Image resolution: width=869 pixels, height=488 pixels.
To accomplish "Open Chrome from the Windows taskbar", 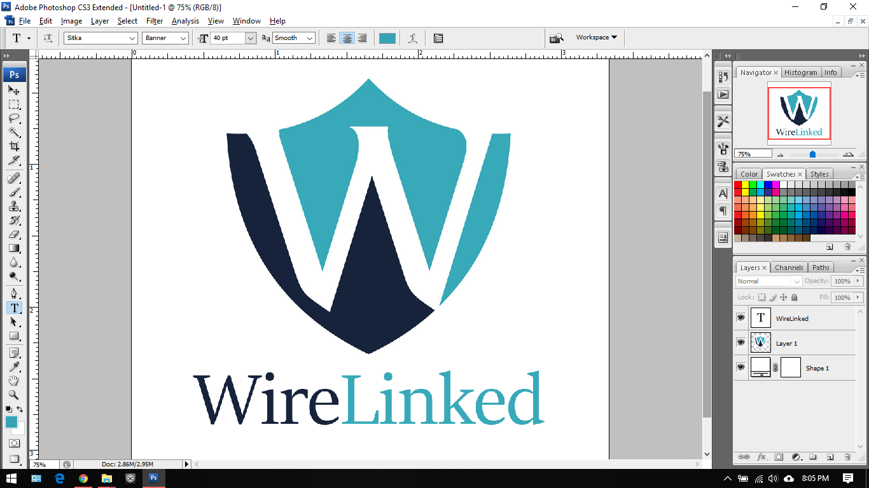I will point(83,478).
